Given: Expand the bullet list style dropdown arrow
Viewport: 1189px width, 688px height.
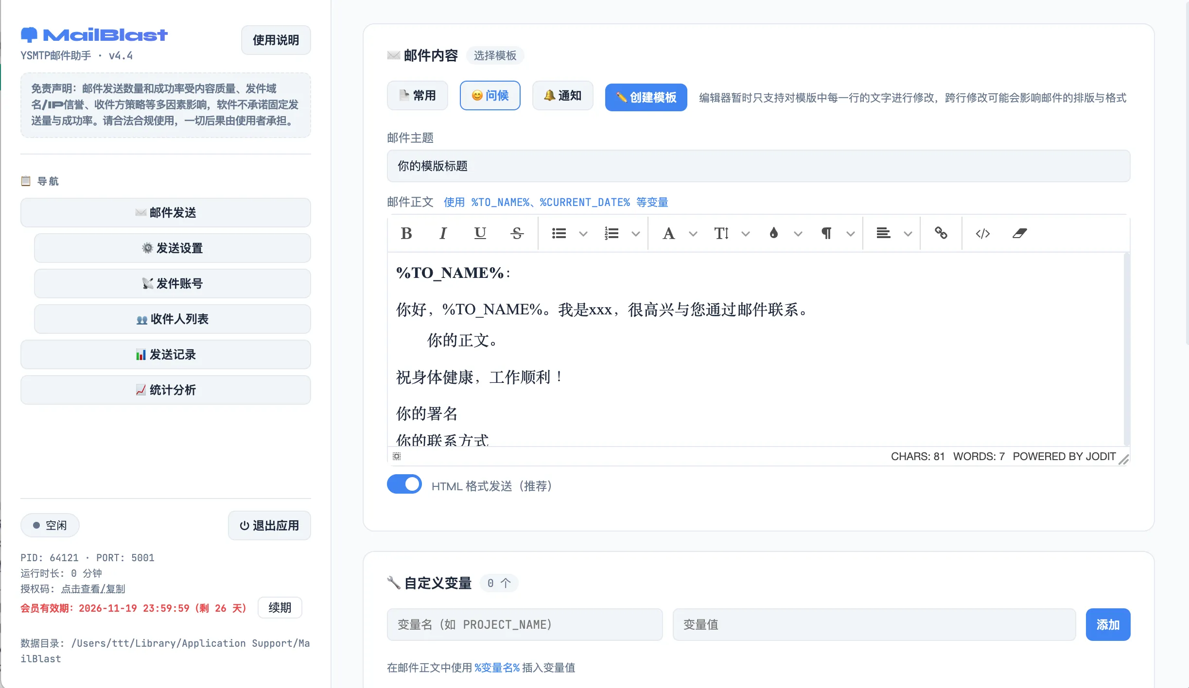Looking at the screenshot, I should [583, 234].
